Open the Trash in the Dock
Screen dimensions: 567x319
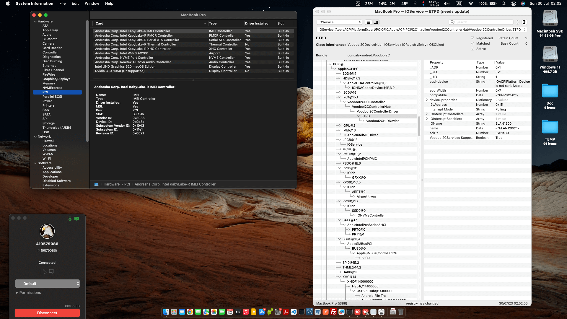[401, 312]
